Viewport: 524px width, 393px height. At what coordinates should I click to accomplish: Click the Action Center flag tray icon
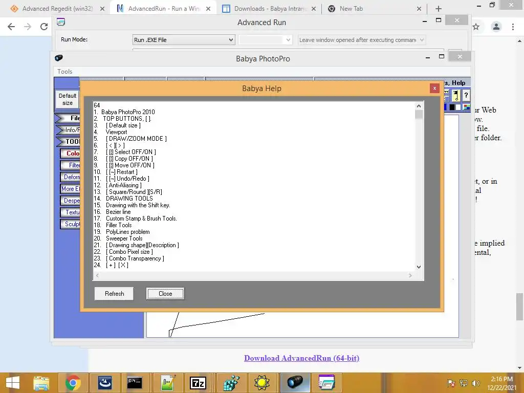pos(451,383)
